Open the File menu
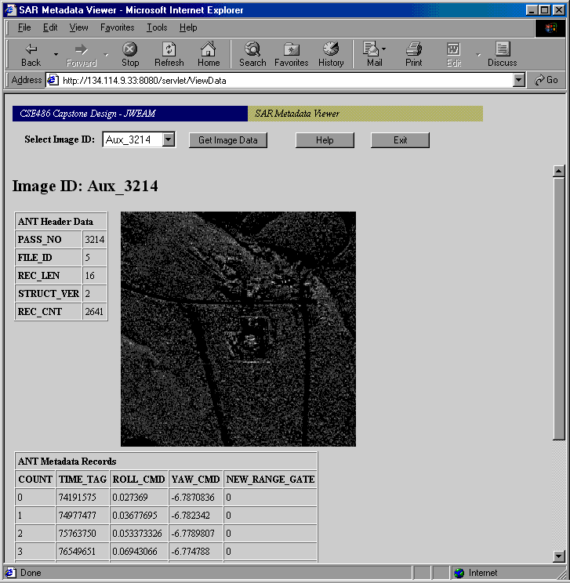 click(24, 27)
